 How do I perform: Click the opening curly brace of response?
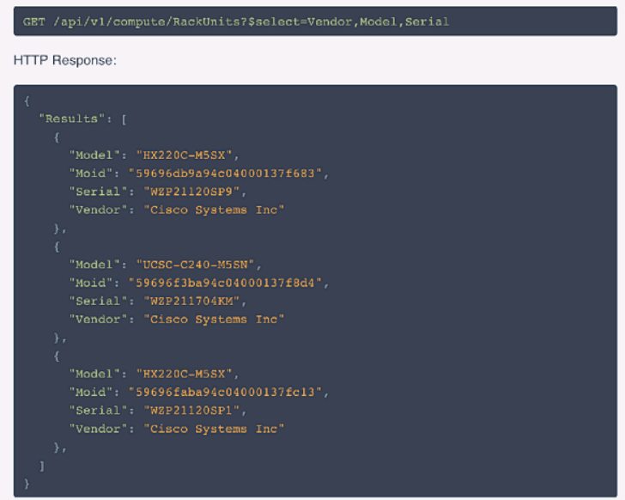pos(27,101)
